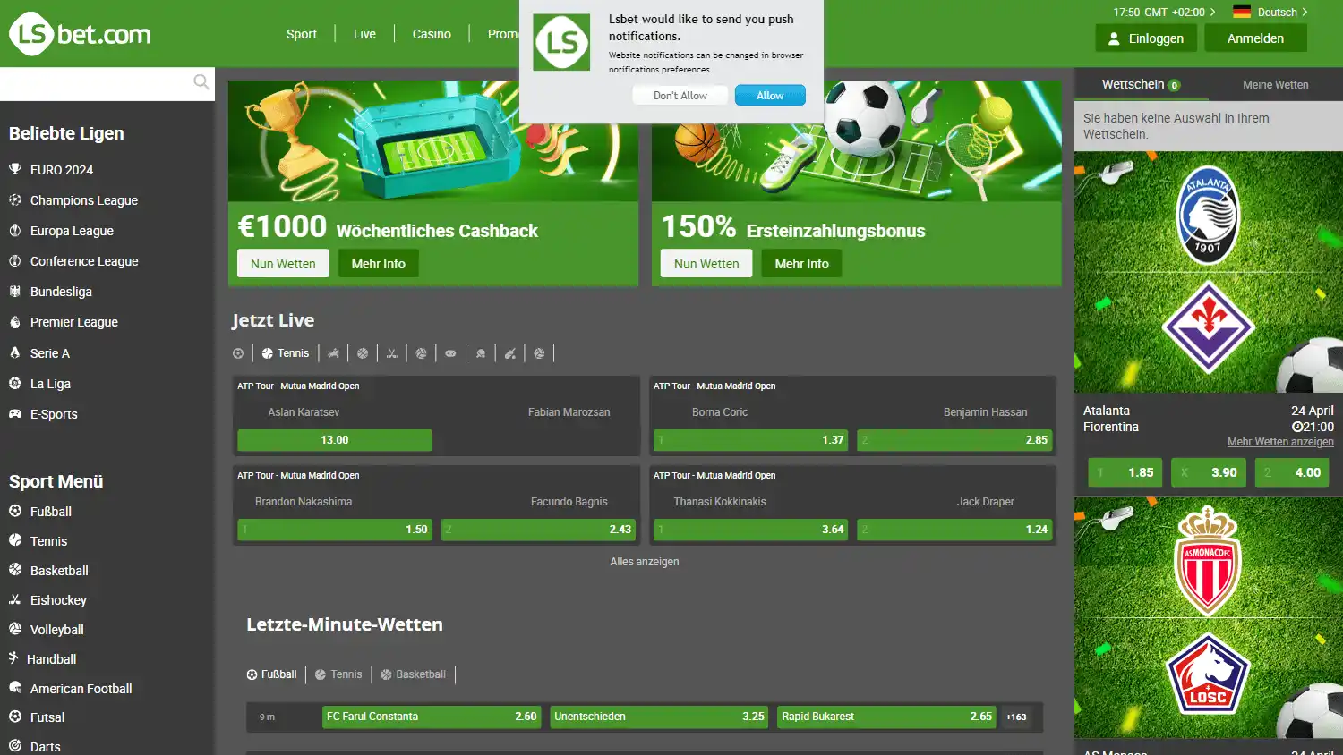Screen dimensions: 1343x755
Task: Click Allow in notification popup
Action: tap(770, 95)
